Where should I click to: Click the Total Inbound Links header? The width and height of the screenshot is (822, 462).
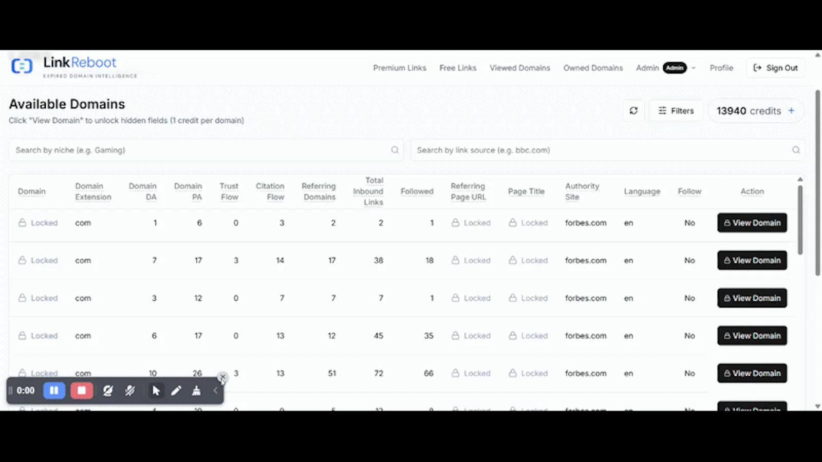click(368, 191)
